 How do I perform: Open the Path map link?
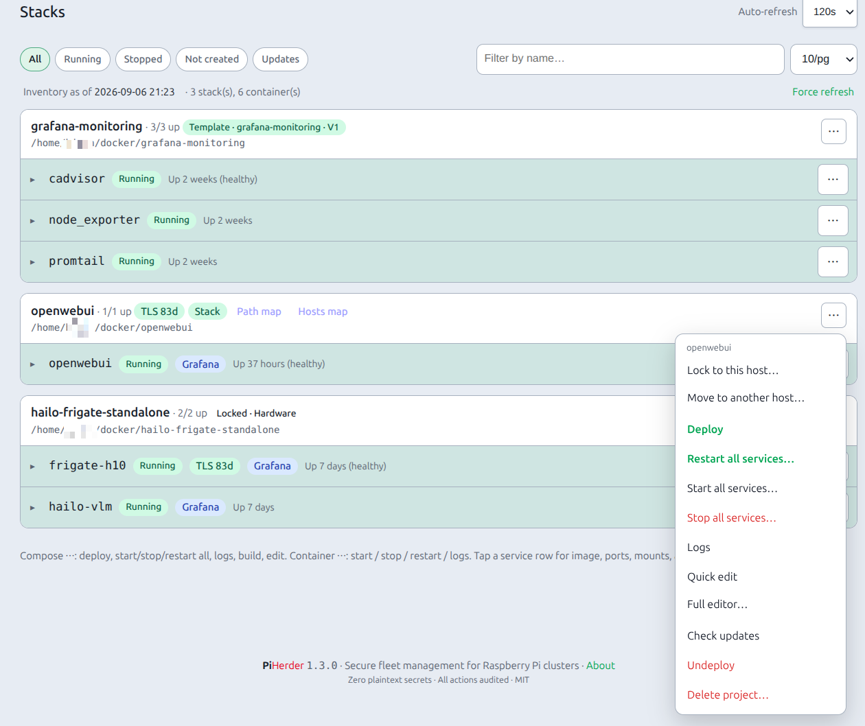(259, 312)
